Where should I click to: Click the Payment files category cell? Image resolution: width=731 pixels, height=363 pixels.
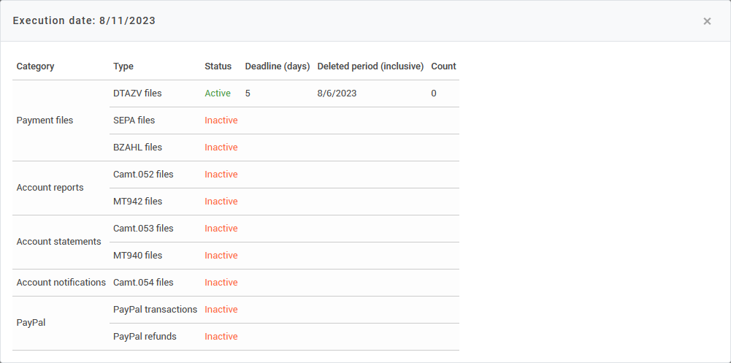tap(45, 121)
